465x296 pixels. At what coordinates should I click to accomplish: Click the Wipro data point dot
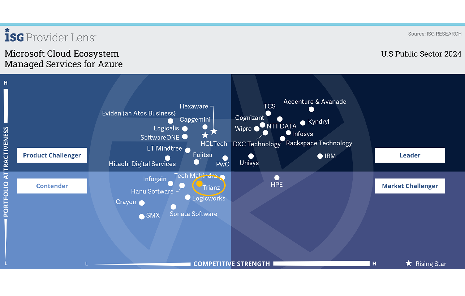coord(257,129)
